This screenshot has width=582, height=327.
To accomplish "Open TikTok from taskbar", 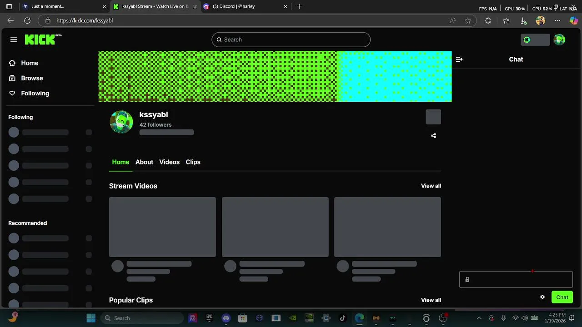I will 342,318.
